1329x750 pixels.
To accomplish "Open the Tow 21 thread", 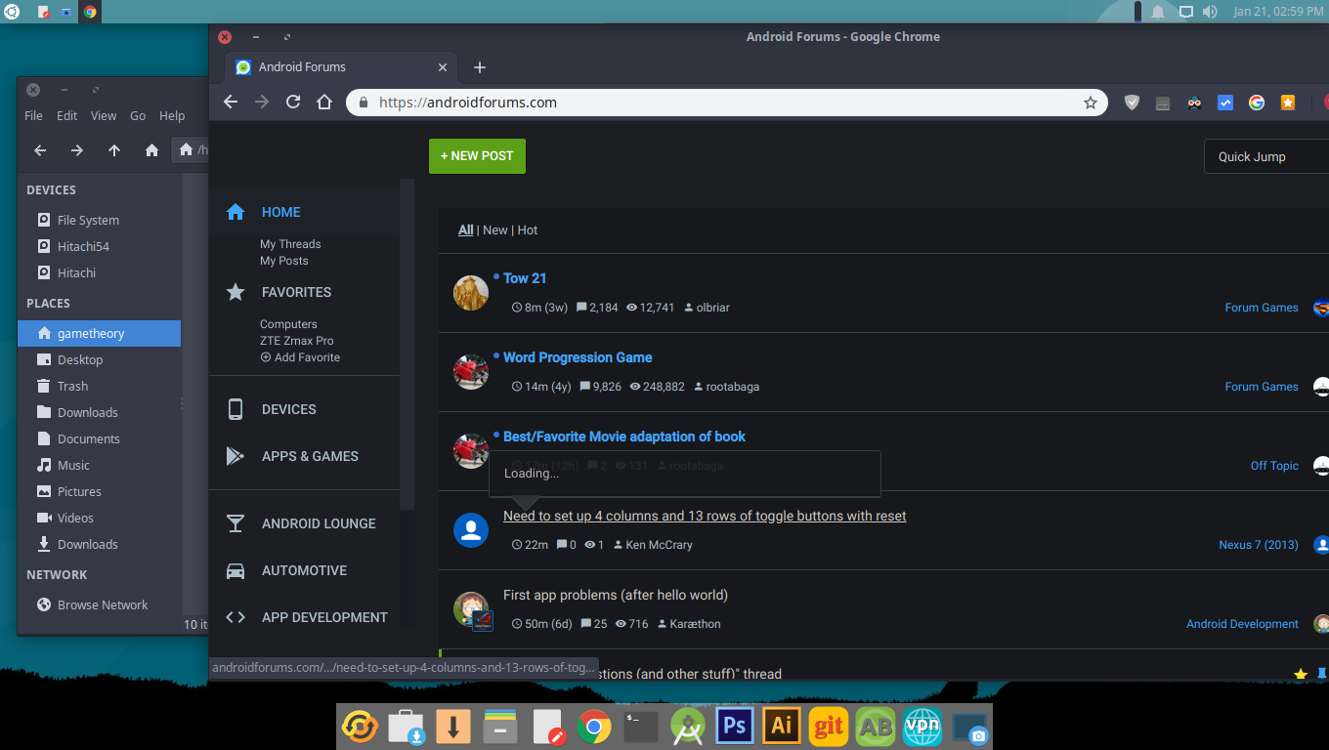I will (x=525, y=278).
